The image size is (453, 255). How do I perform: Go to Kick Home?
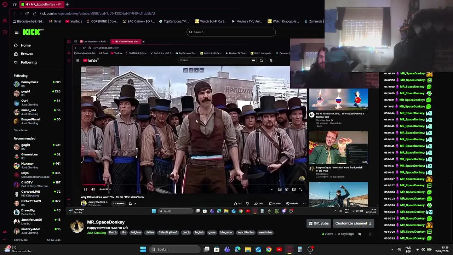pos(23,45)
